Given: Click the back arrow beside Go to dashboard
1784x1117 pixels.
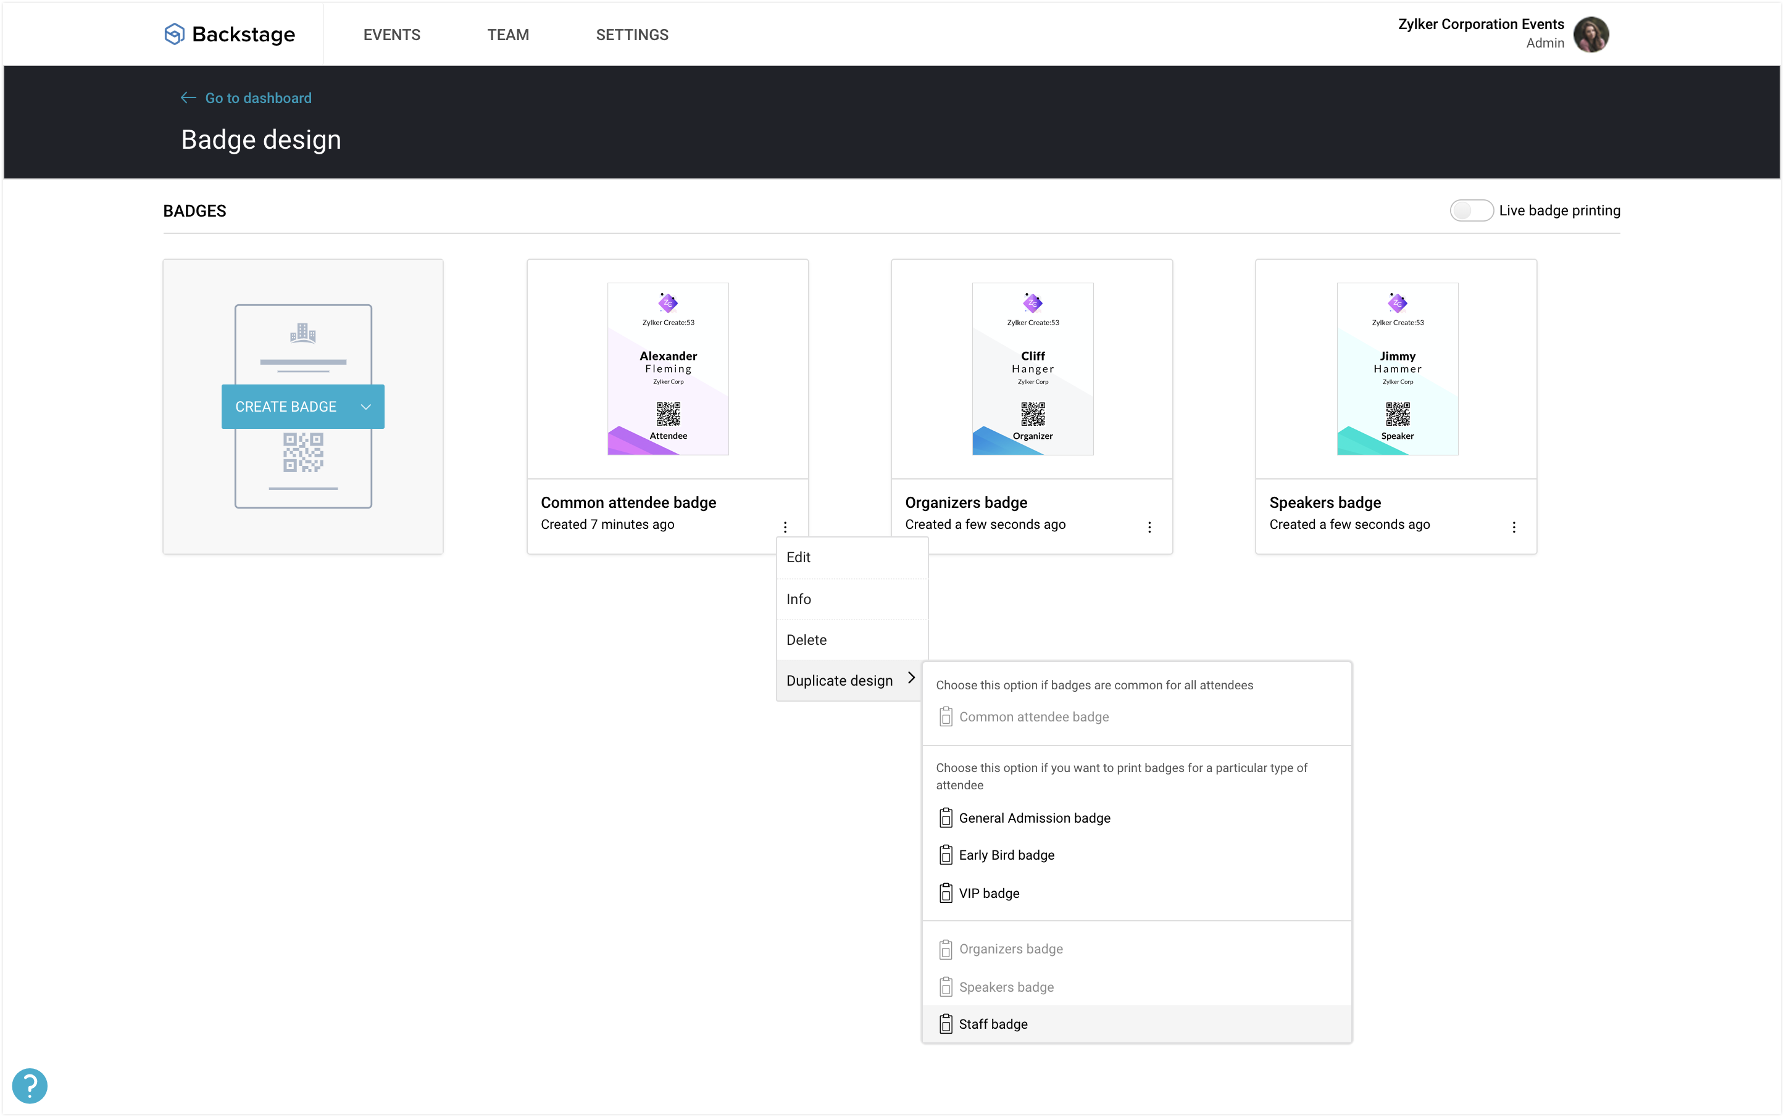Looking at the screenshot, I should (188, 98).
